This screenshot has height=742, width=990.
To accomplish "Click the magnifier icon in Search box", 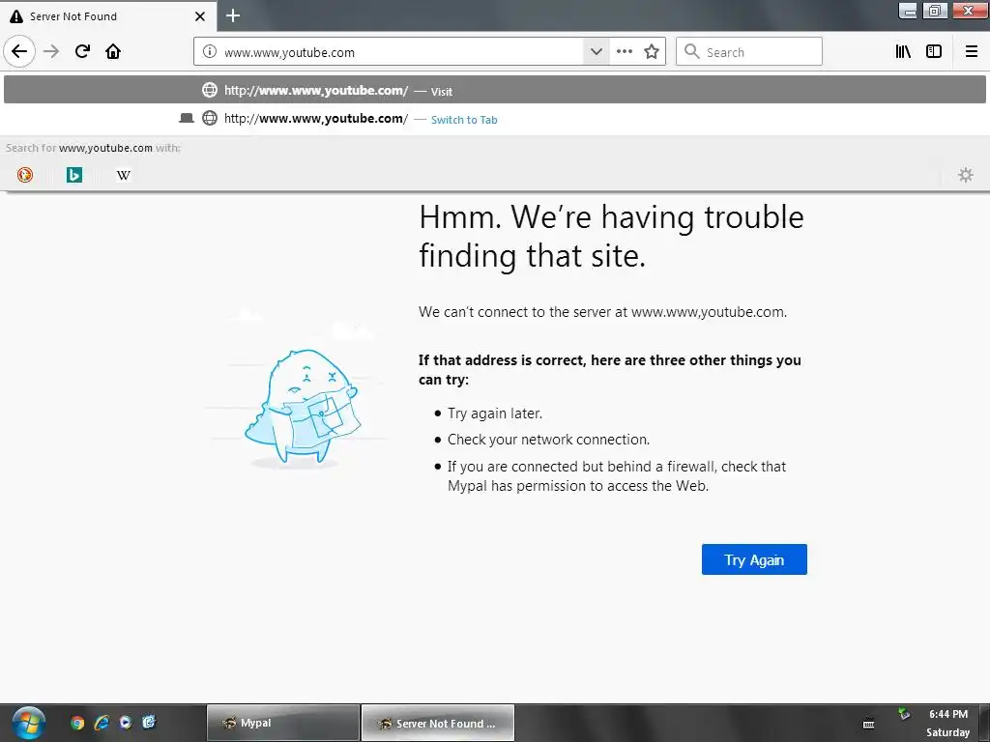I will [692, 52].
